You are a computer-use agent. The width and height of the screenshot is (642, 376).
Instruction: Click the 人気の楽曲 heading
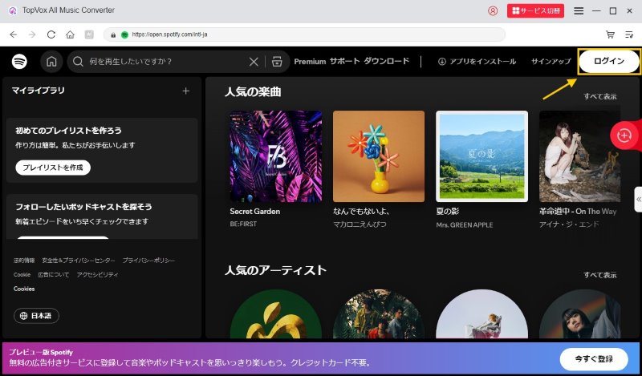pyautogui.click(x=253, y=92)
